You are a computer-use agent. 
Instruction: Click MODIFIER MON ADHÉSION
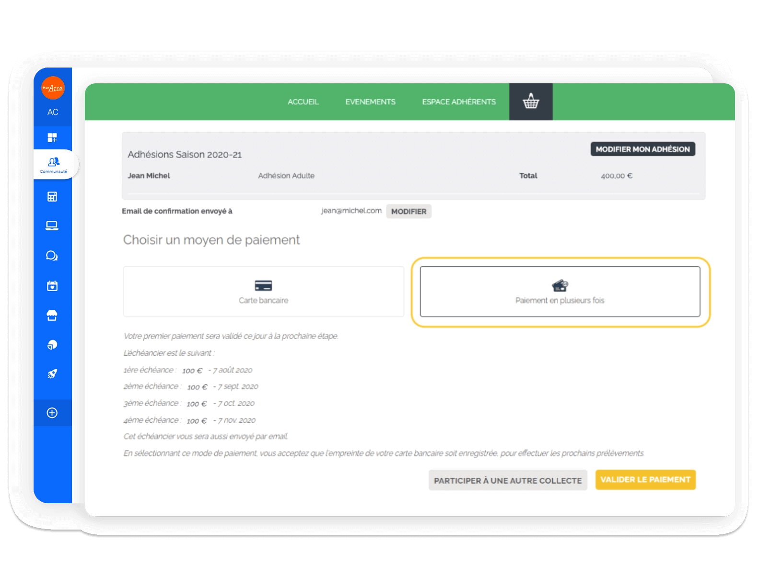point(642,149)
